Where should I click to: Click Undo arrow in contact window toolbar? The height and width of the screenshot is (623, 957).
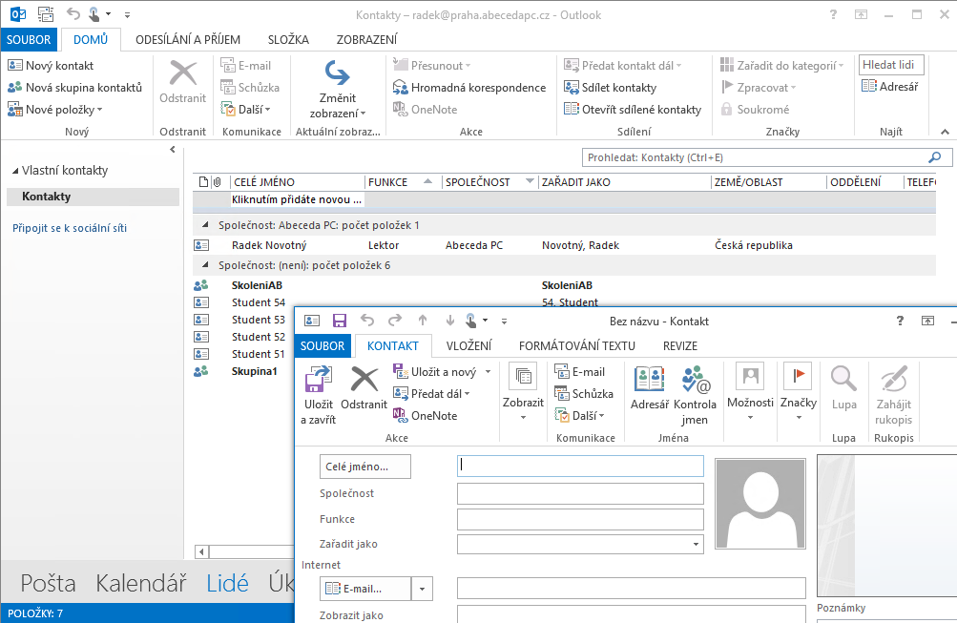pos(366,321)
